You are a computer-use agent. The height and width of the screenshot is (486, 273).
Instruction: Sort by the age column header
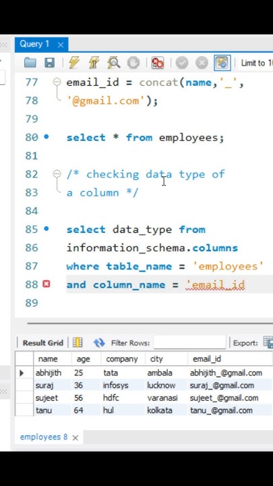(86, 359)
